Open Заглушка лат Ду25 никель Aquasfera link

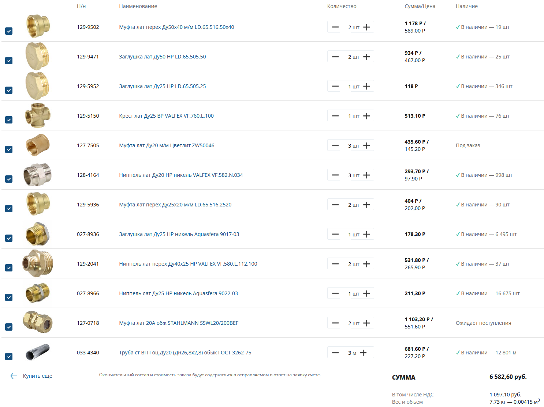click(x=179, y=234)
